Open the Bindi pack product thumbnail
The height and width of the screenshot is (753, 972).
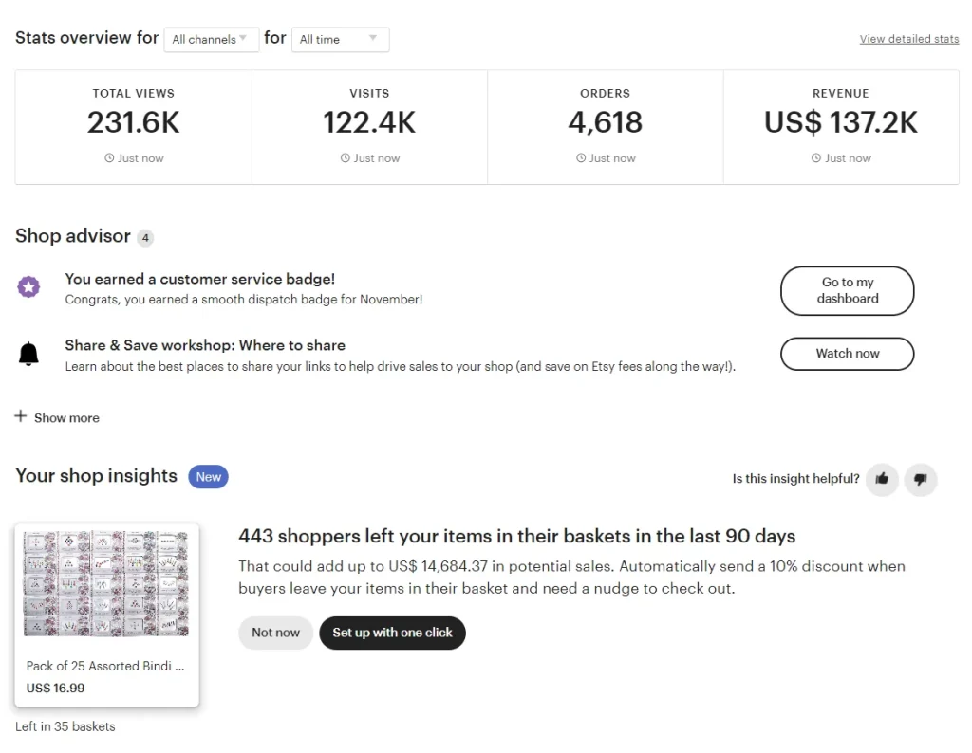click(x=106, y=583)
